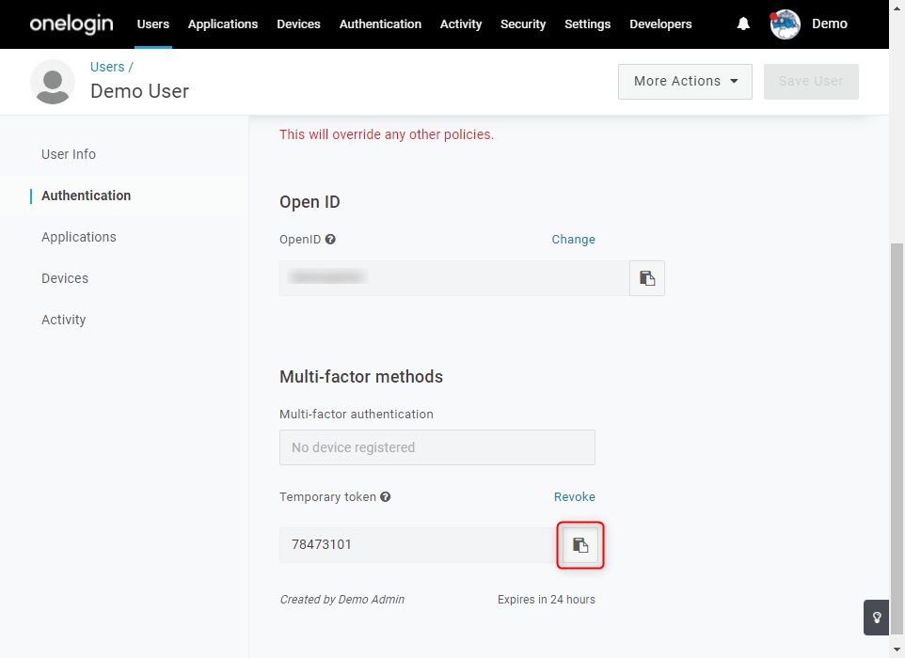The height and width of the screenshot is (658, 905).
Task: Open the Developers menu in the navbar
Action: coord(660,24)
